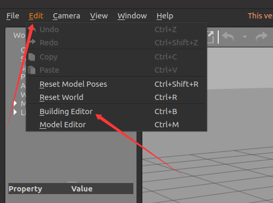Choose Reset Model Poses from Edit menu

click(x=73, y=84)
